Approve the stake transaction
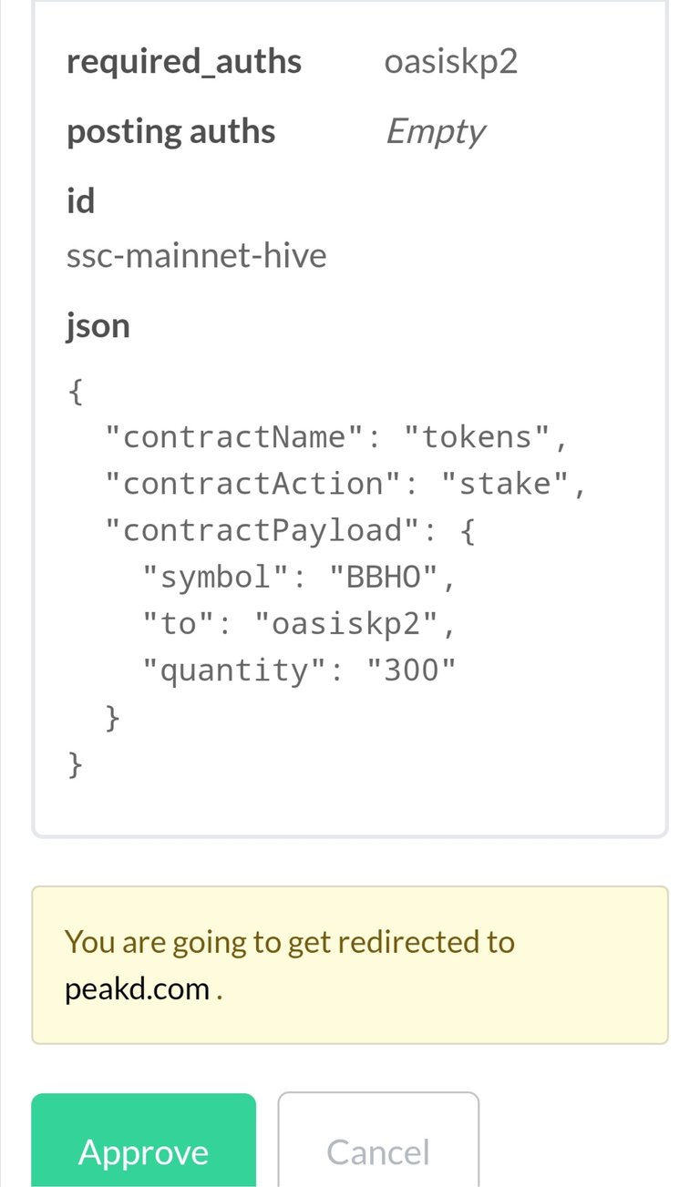This screenshot has height=1187, width=700. tap(144, 1141)
